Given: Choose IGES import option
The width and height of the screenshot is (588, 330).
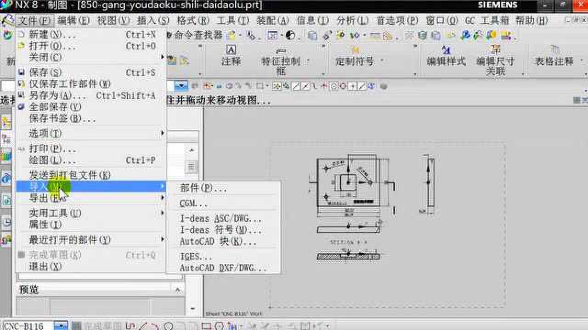Looking at the screenshot, I should 224,257.
